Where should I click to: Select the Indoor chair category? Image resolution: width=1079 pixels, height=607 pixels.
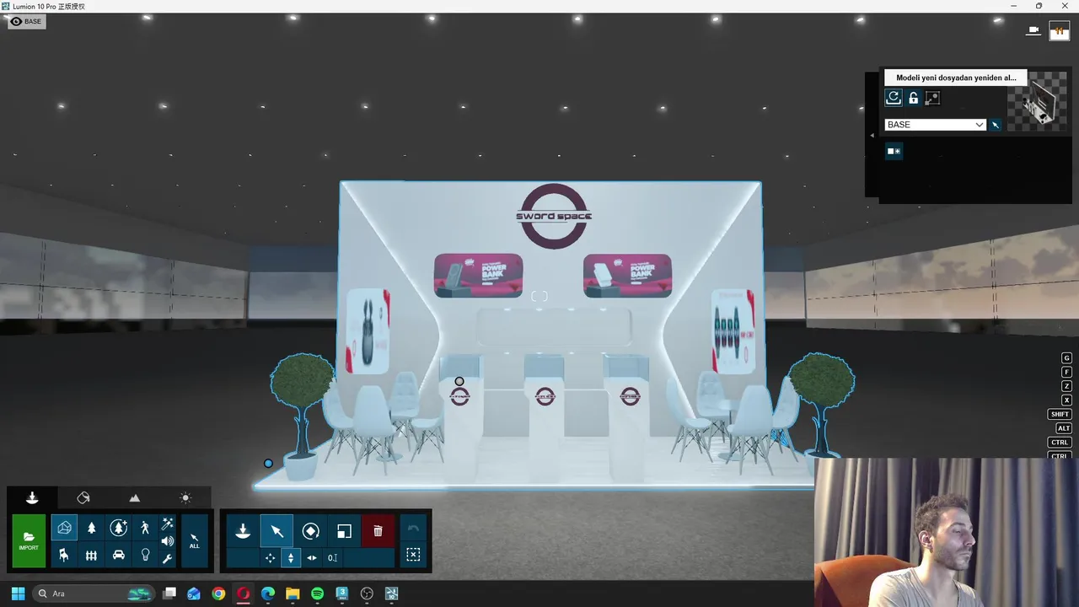click(x=65, y=555)
